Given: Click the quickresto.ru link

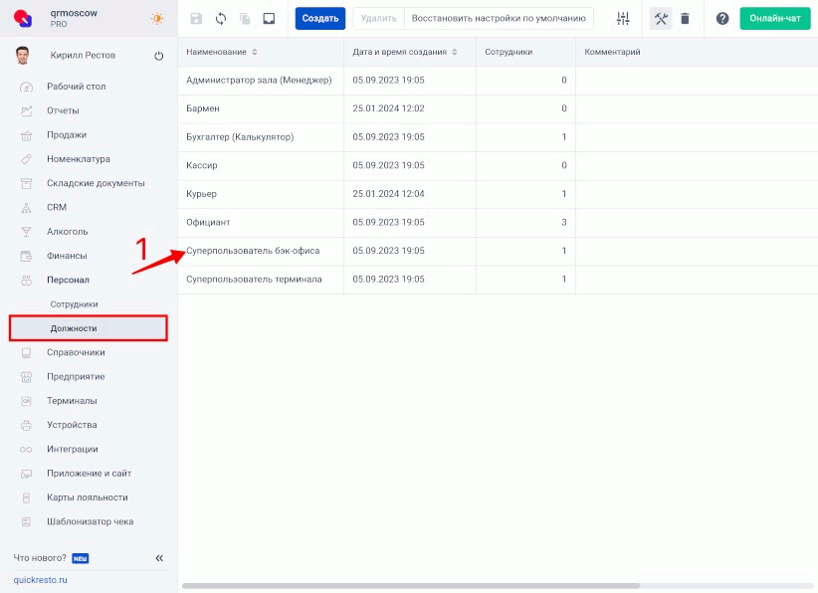Looking at the screenshot, I should point(40,579).
